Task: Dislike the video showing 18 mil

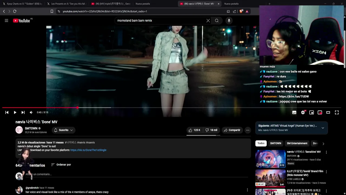Action: pyautogui.click(x=211, y=130)
